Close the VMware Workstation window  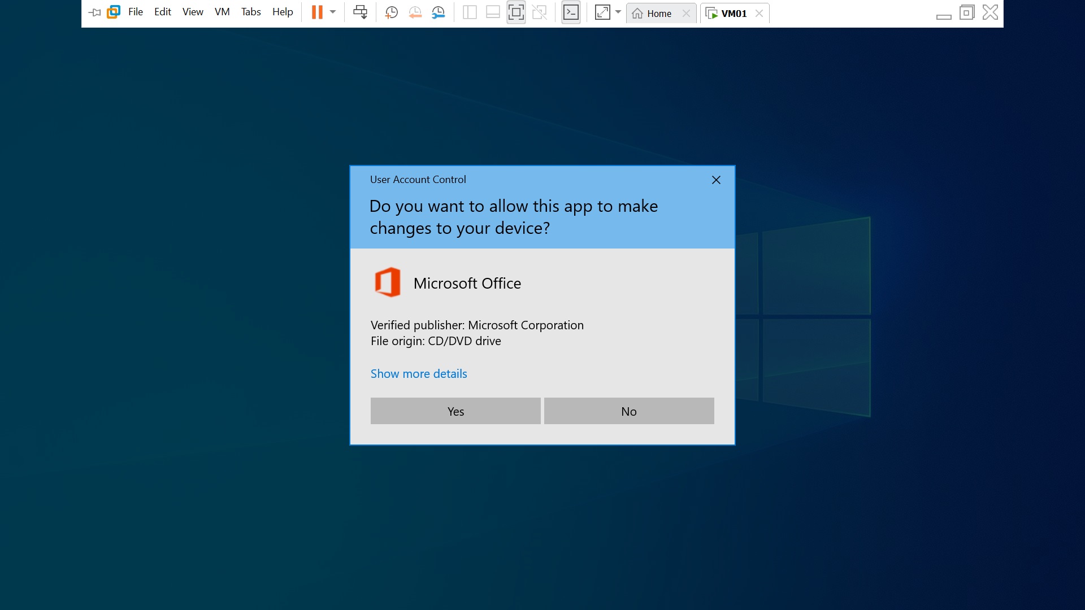pyautogui.click(x=990, y=12)
